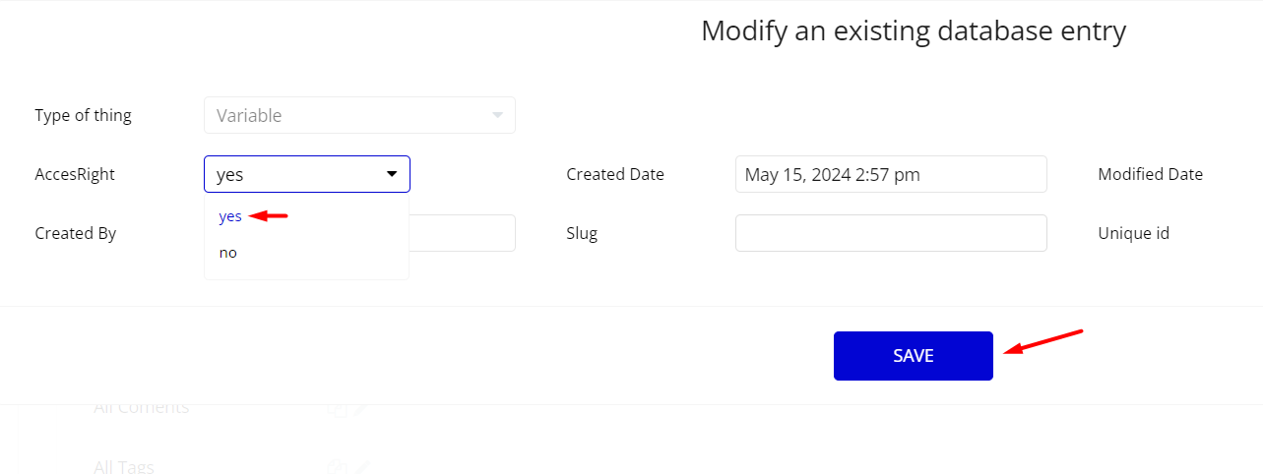This screenshot has height=474, width=1263.
Task: Select the All Tags row label
Action: point(124,467)
